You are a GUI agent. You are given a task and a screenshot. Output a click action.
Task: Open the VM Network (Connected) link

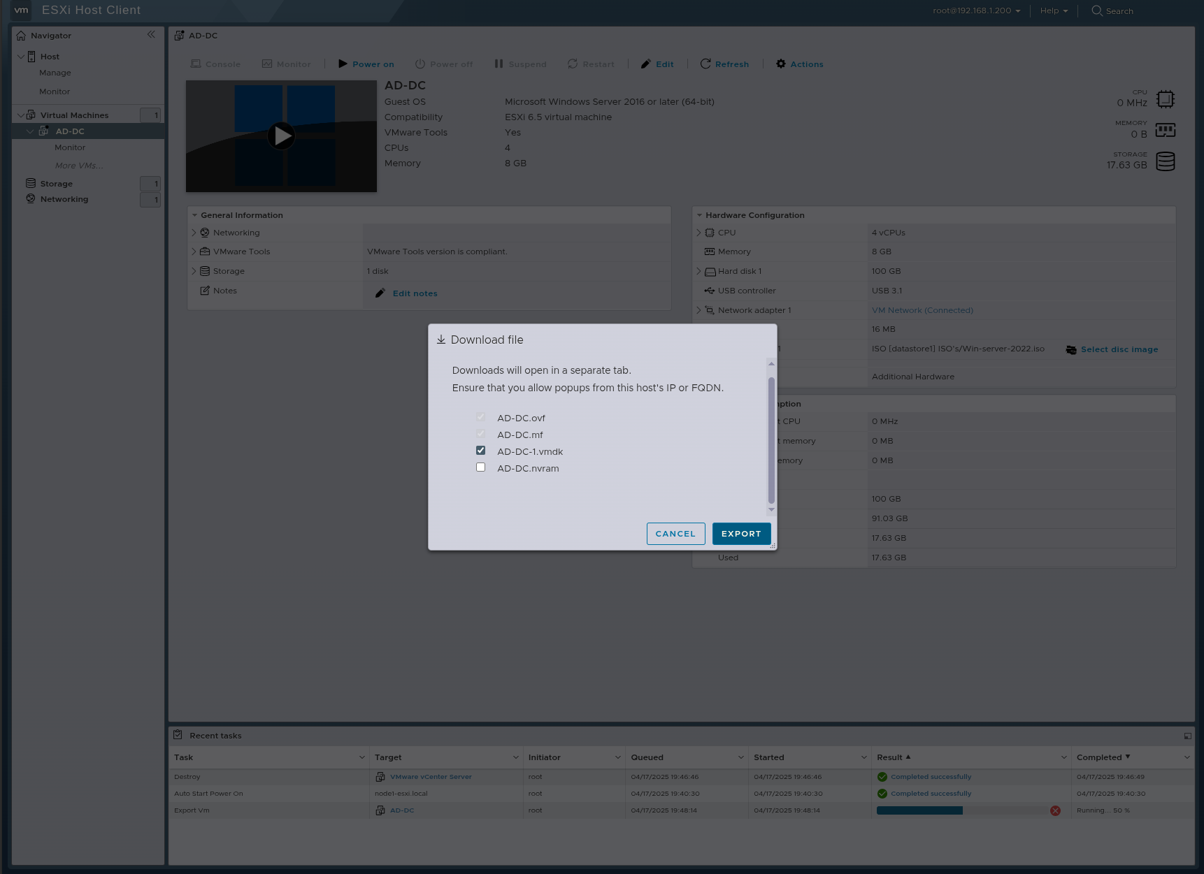[922, 309]
